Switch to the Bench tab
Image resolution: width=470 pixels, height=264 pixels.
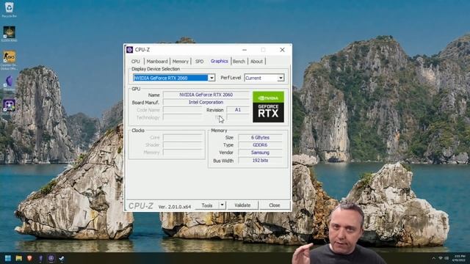[x=239, y=62]
